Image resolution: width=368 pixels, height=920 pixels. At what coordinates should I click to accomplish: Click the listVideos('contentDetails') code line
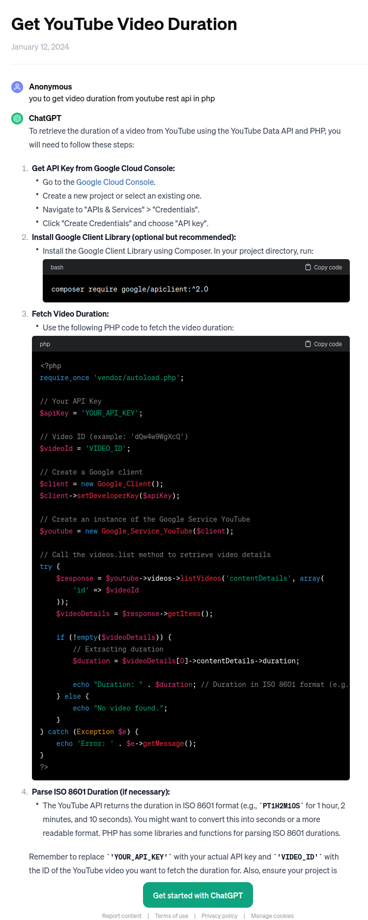pos(190,578)
